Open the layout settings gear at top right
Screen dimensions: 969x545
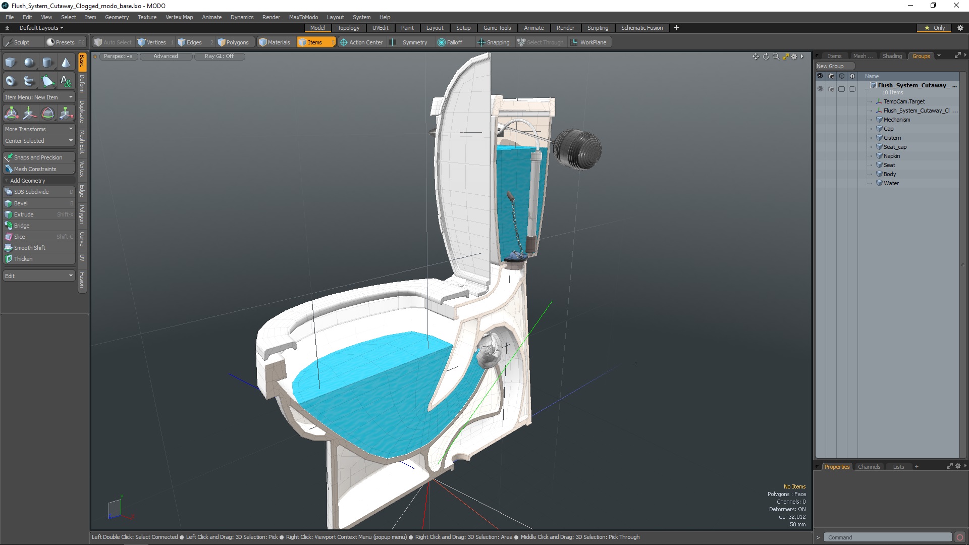click(x=960, y=28)
